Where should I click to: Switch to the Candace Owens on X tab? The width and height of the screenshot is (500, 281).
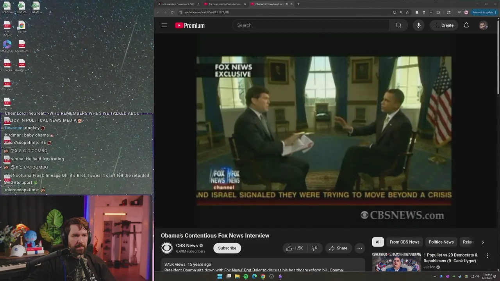tap(178, 4)
